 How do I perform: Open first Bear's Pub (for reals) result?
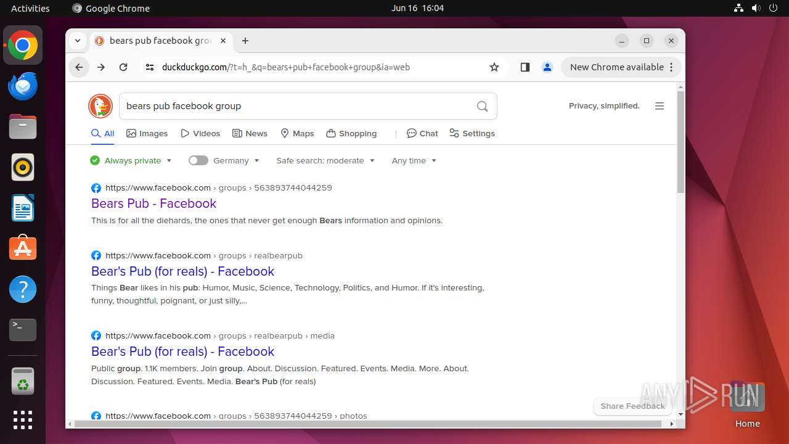tap(182, 271)
